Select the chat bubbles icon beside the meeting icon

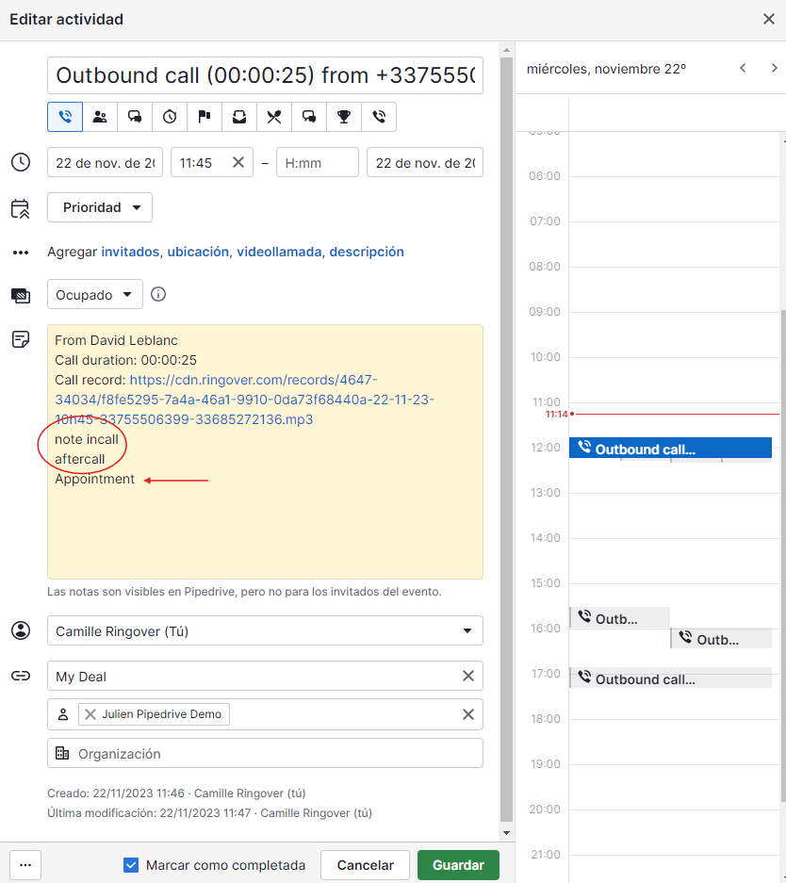(135, 117)
